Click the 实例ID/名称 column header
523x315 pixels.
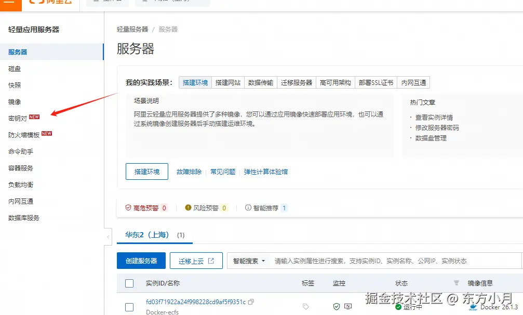click(x=163, y=283)
